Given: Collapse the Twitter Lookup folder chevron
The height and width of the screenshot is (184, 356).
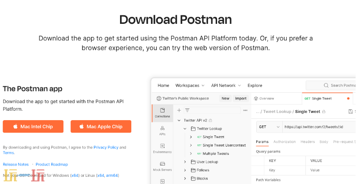Looking at the screenshot, I should coord(185,129).
